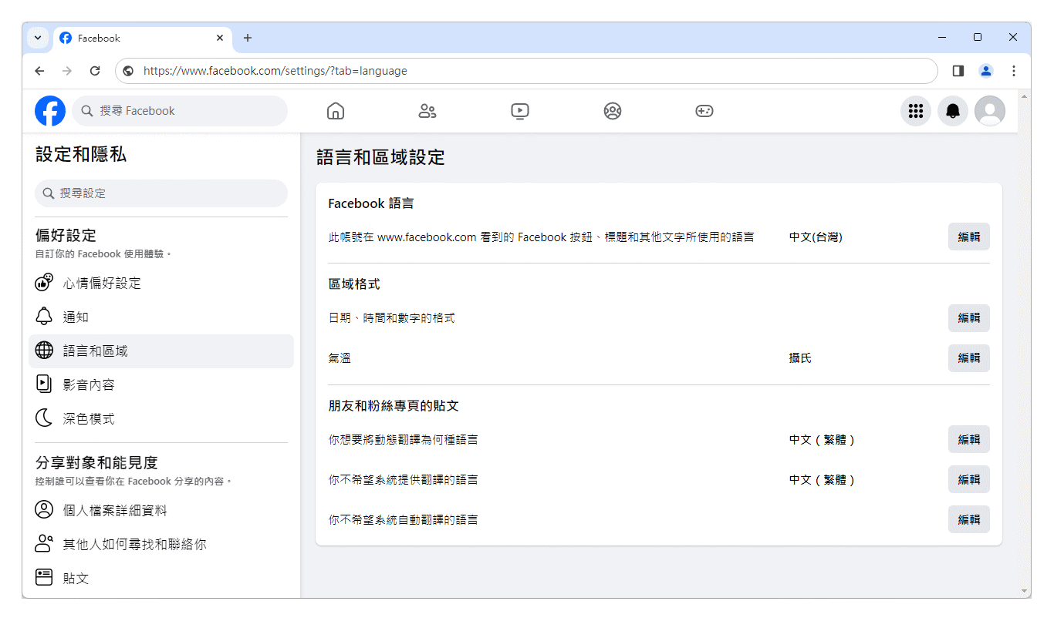Image resolution: width=1054 pixels, height=621 pixels.
Task: Edit 你想要將動態翻譯為何種語言 setting
Action: point(969,440)
